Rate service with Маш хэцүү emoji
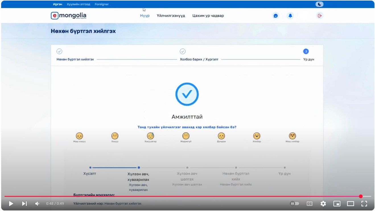The height and width of the screenshot is (211, 375). tap(79, 136)
